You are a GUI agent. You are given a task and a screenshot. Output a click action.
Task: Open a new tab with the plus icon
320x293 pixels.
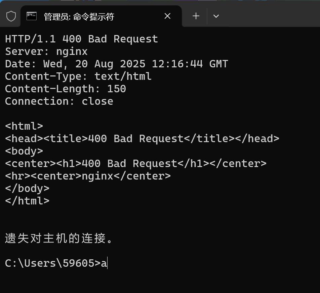196,16
